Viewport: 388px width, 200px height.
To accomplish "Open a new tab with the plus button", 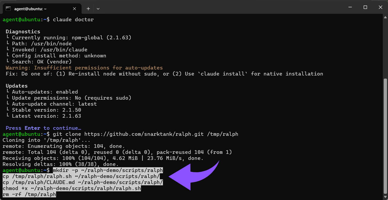I will click(x=88, y=9).
